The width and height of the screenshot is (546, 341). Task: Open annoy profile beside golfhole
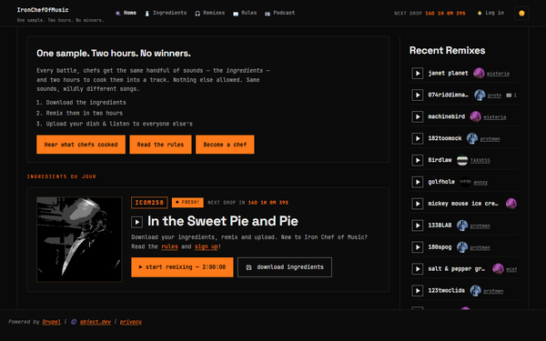[x=480, y=183]
